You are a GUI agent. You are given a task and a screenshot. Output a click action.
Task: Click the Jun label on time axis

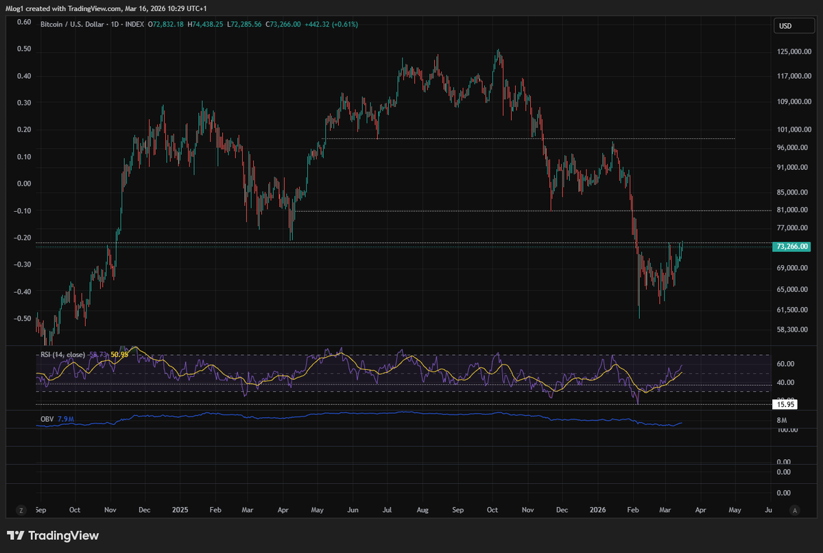(353, 511)
